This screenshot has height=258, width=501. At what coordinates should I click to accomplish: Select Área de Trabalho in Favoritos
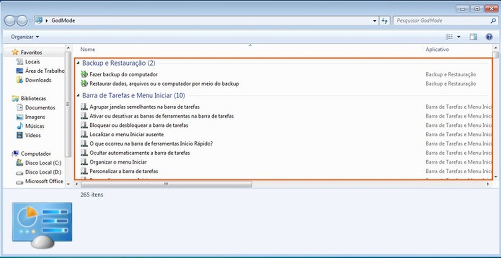45,71
